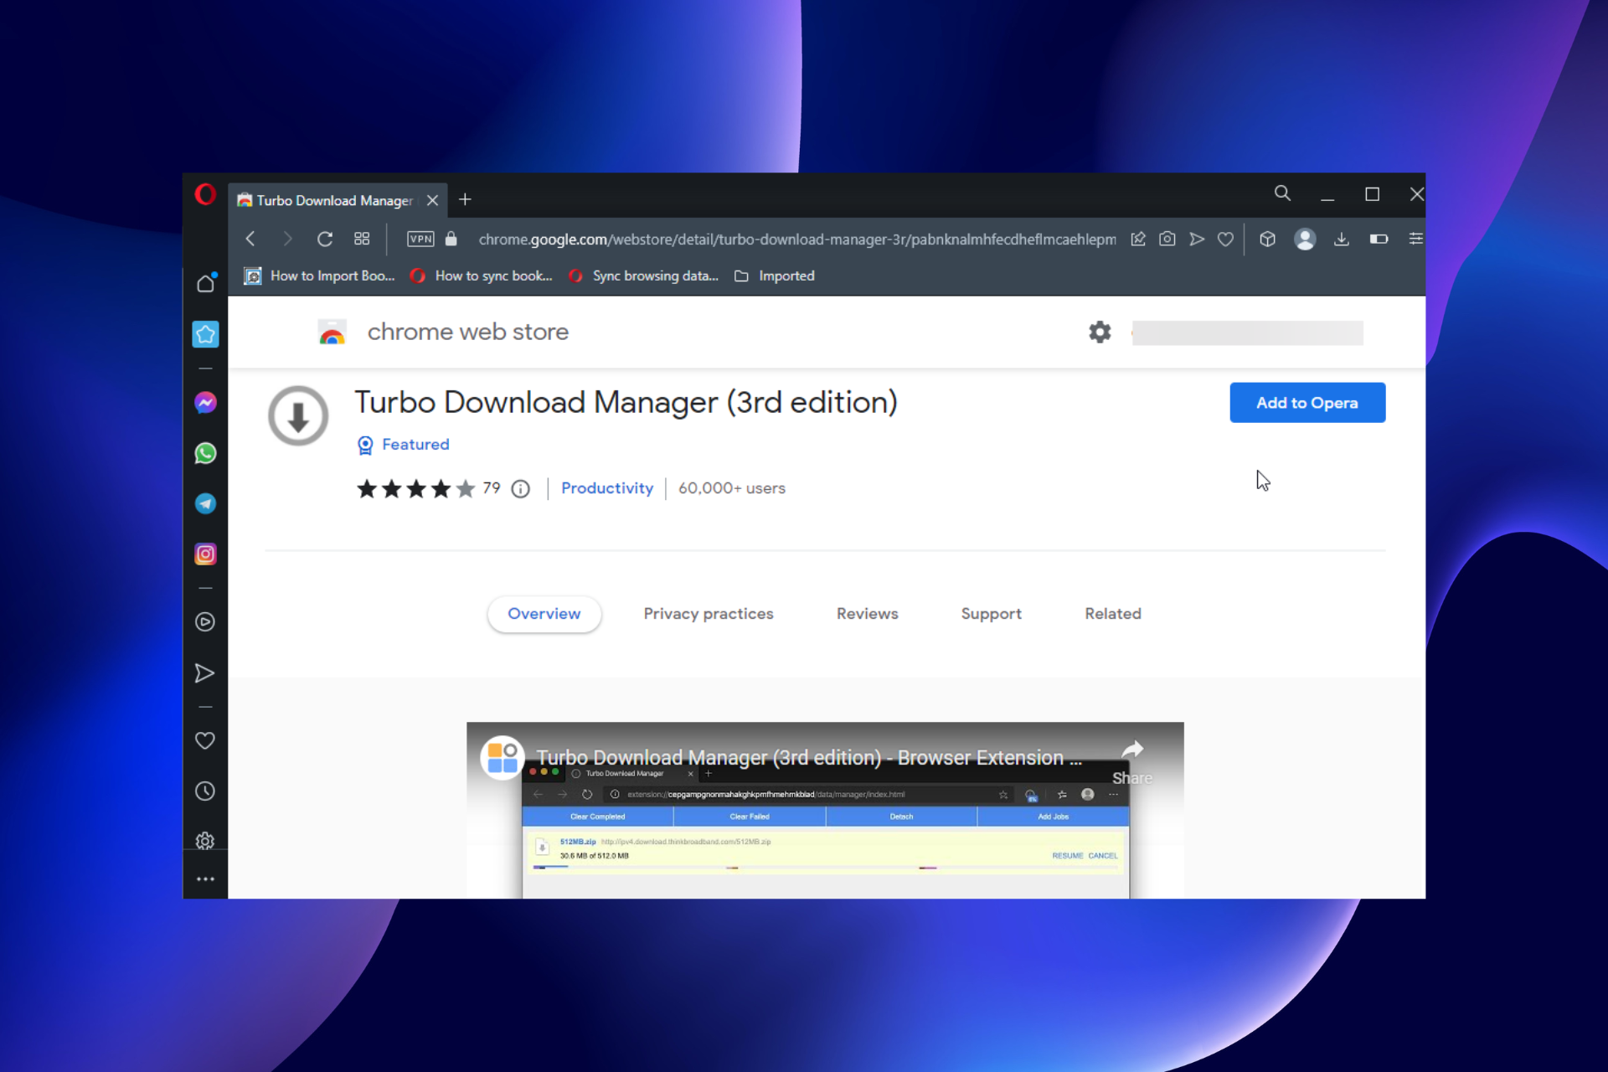1608x1072 pixels.
Task: Open 'How to Import Boo...' bookmark
Action: [x=319, y=276]
